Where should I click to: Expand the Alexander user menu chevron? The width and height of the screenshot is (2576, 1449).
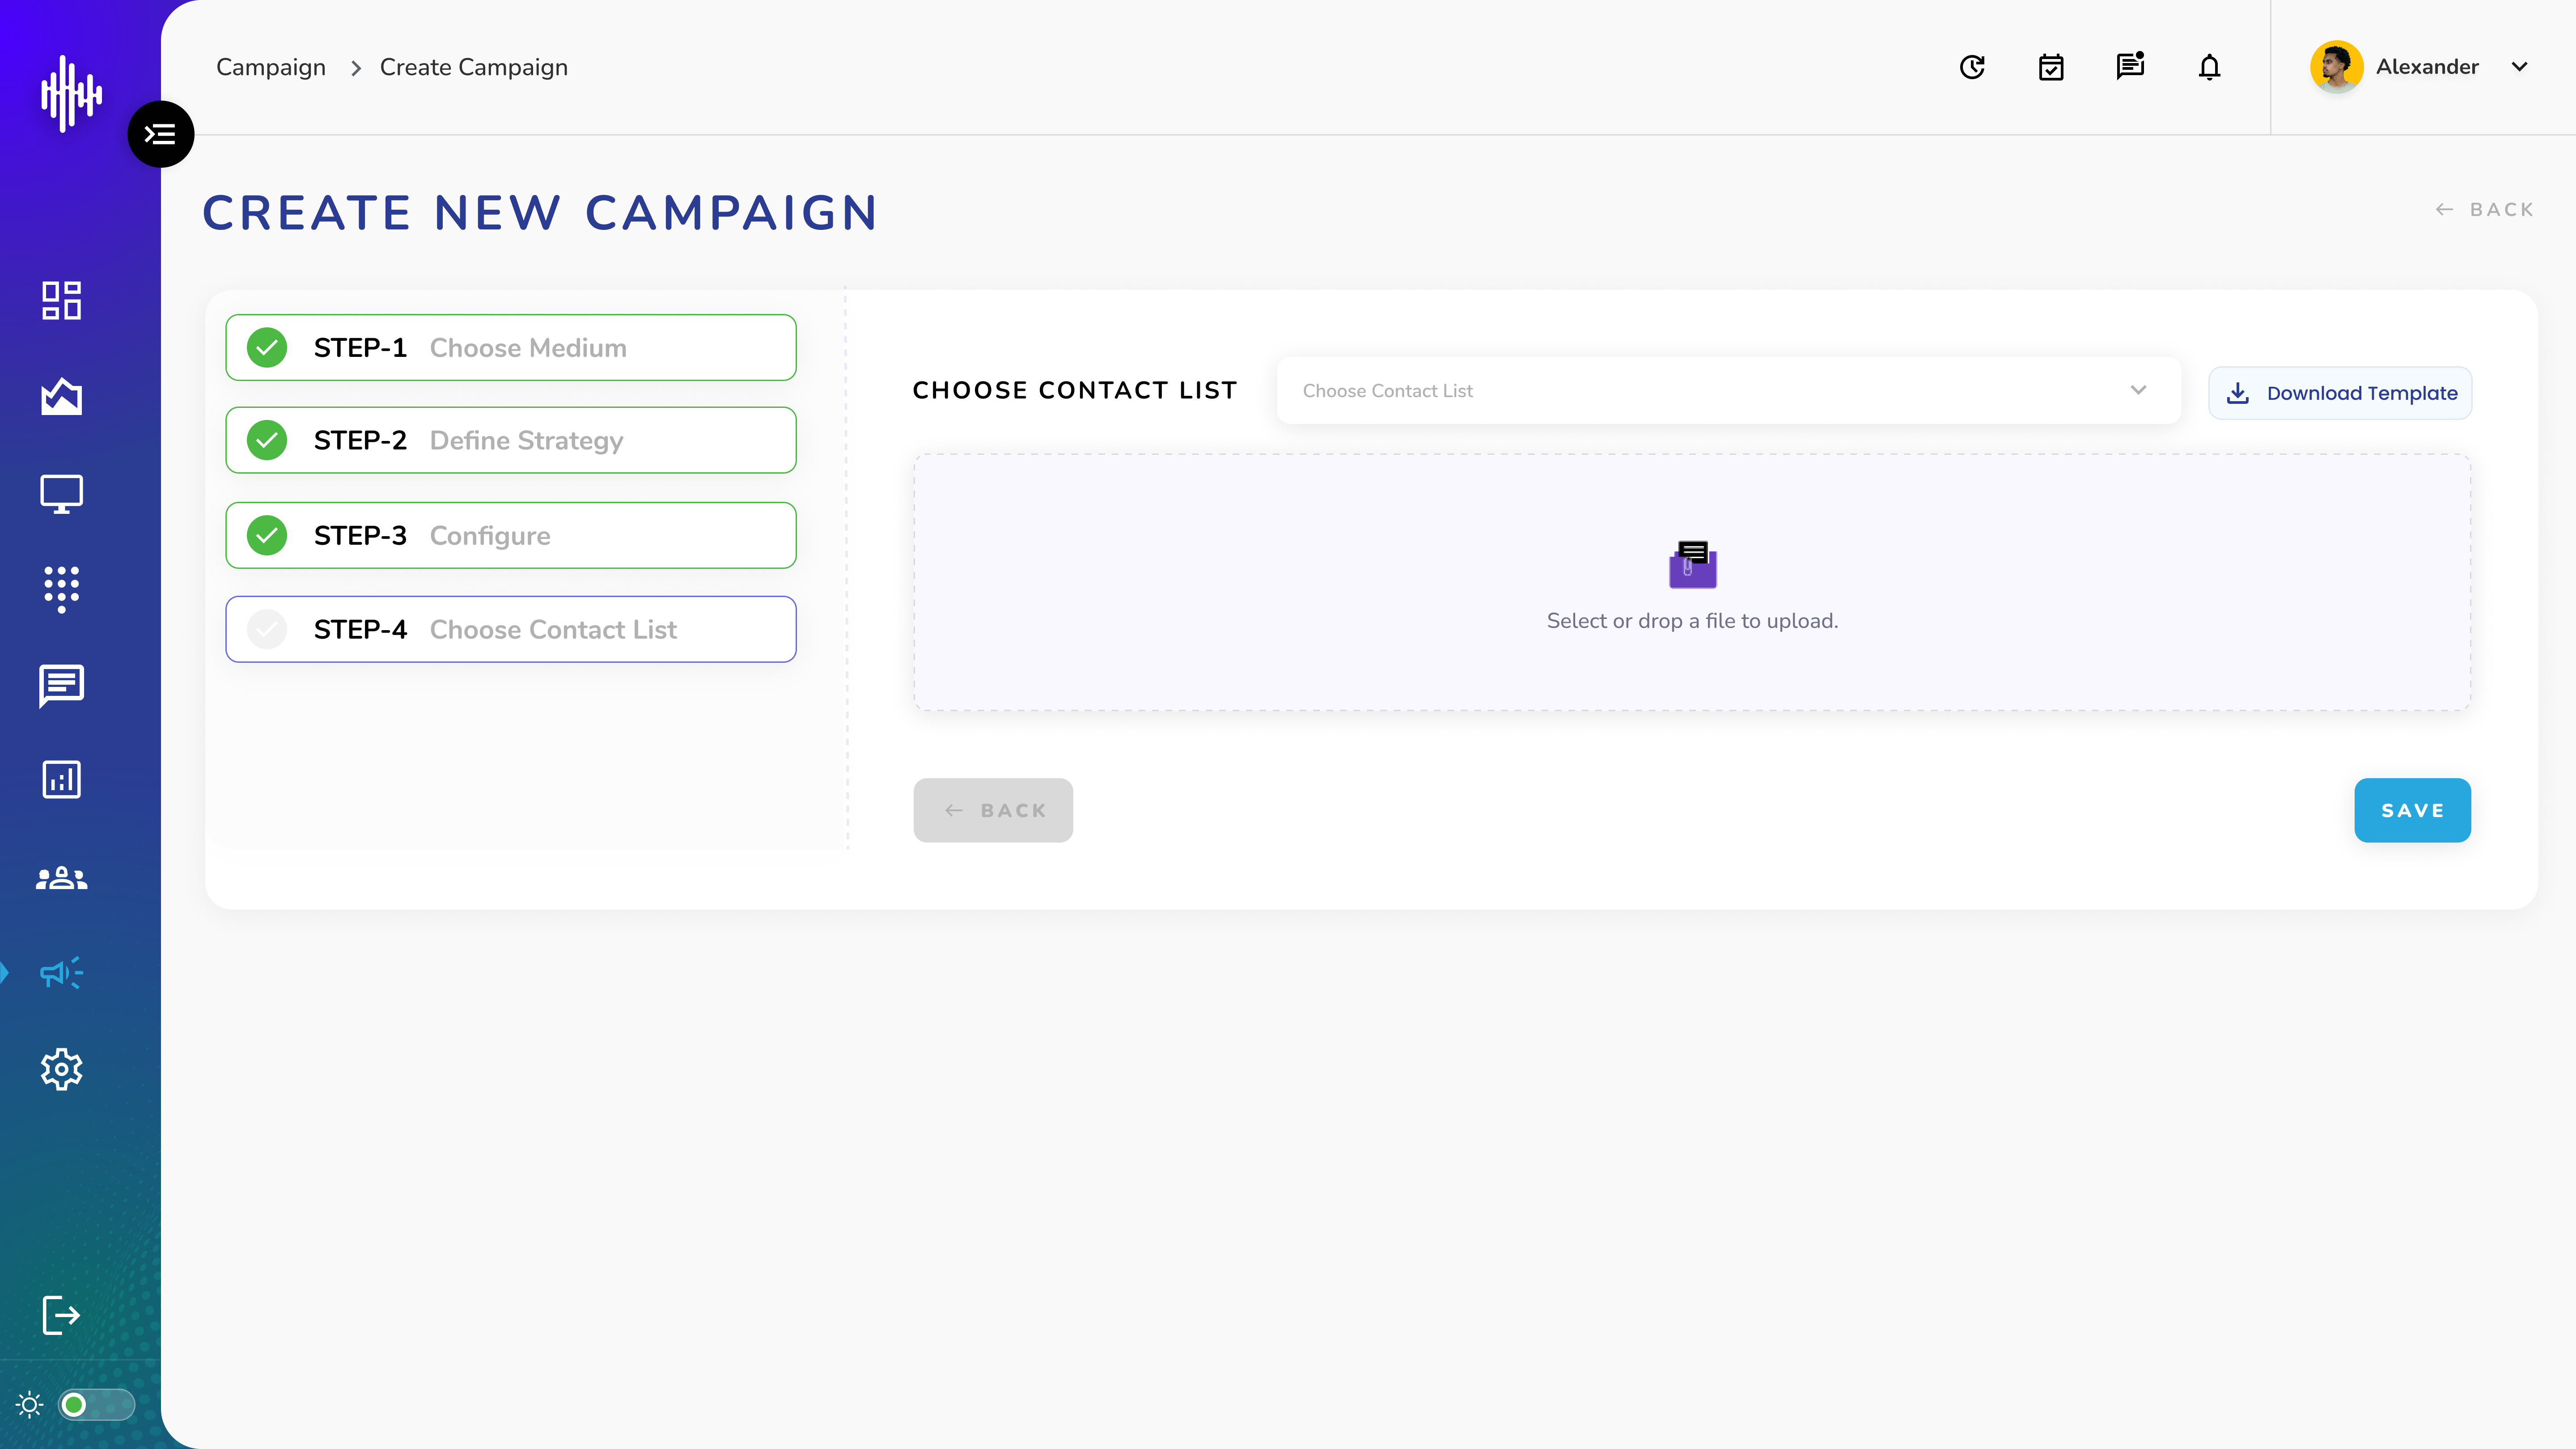(x=2519, y=67)
